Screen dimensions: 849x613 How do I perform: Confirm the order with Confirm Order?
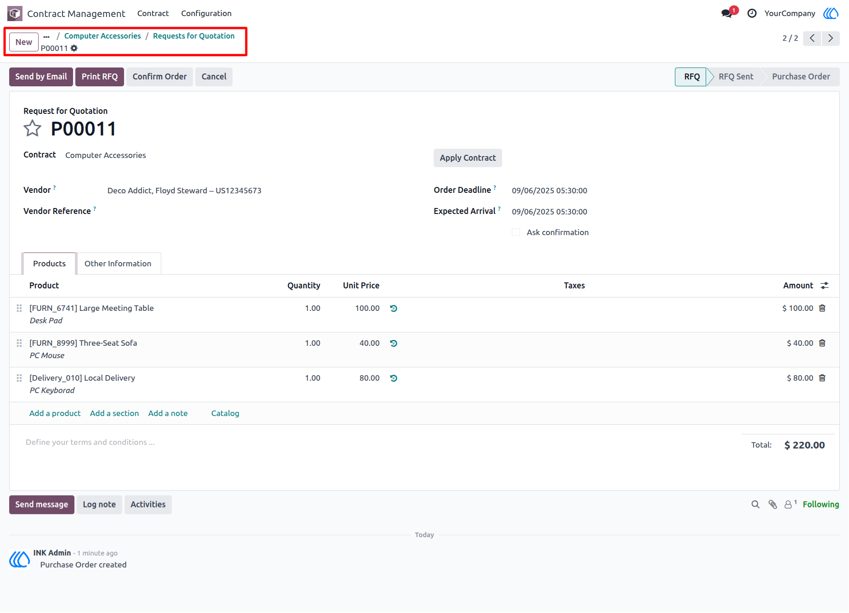click(x=159, y=77)
